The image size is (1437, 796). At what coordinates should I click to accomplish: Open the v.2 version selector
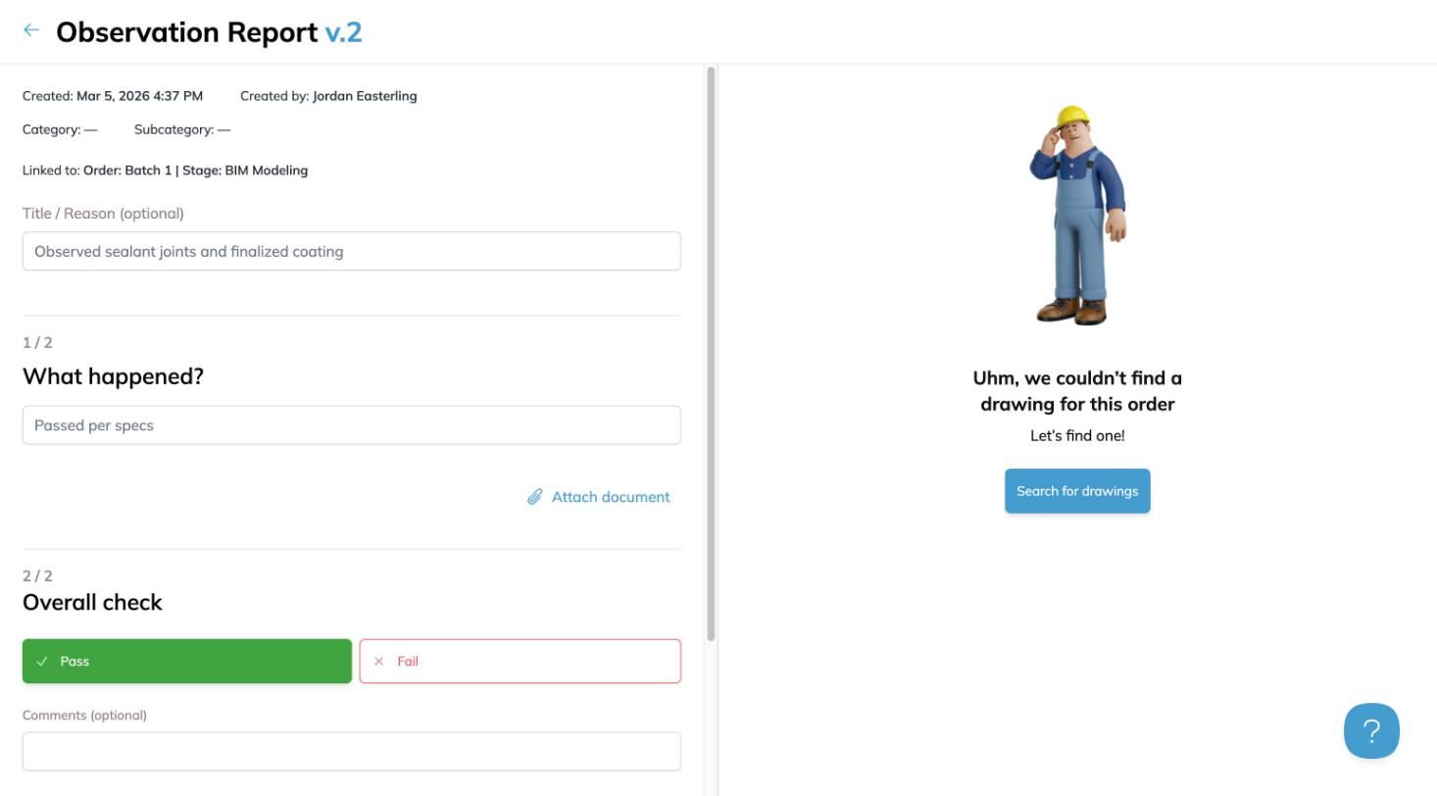pos(343,32)
